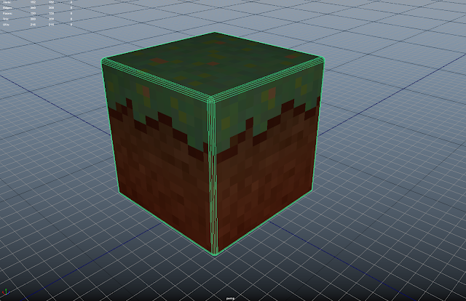Click the Faces label in the poly count HUD

7,13
